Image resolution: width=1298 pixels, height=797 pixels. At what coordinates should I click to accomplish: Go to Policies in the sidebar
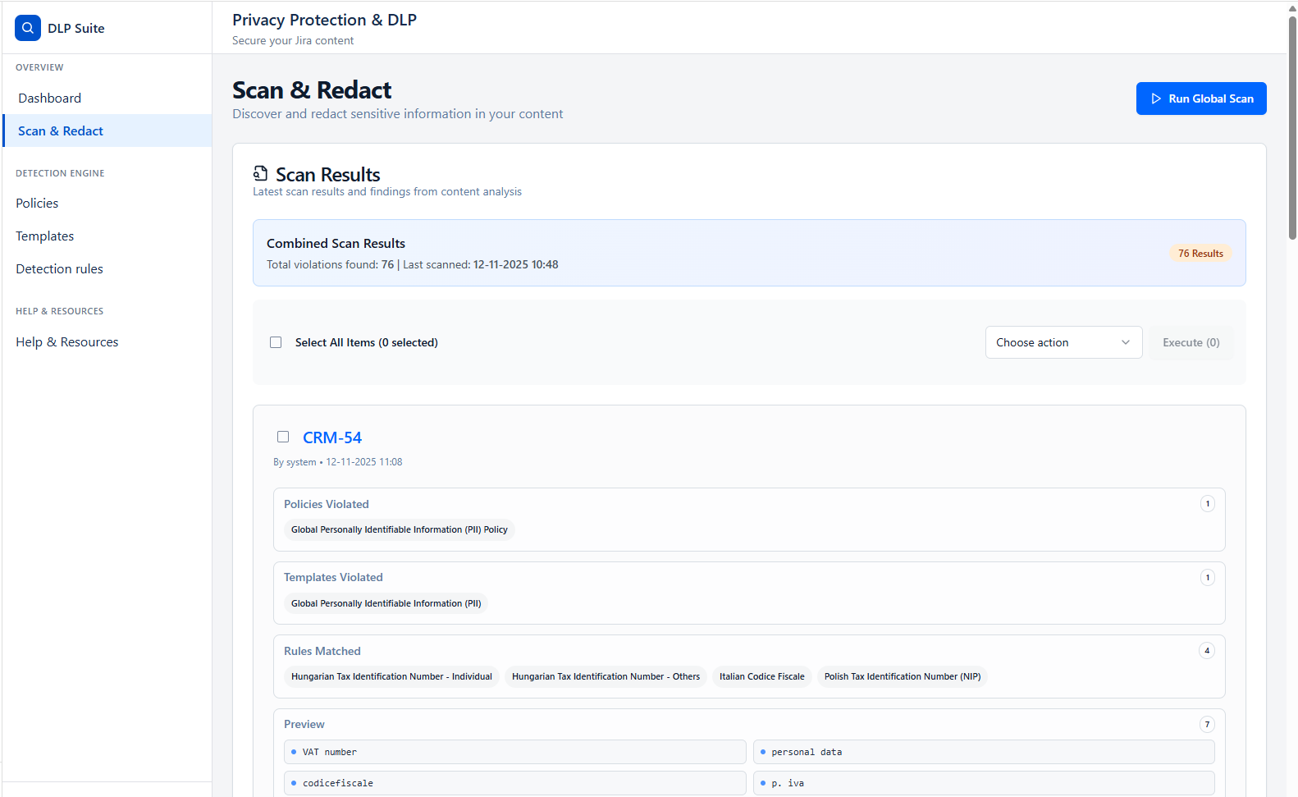[x=37, y=203]
